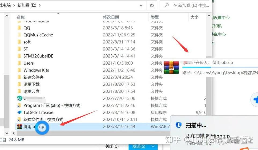The image size is (258, 150).
Task: Open the dropdown arrow beside 发送(S)
Action: 153,147
